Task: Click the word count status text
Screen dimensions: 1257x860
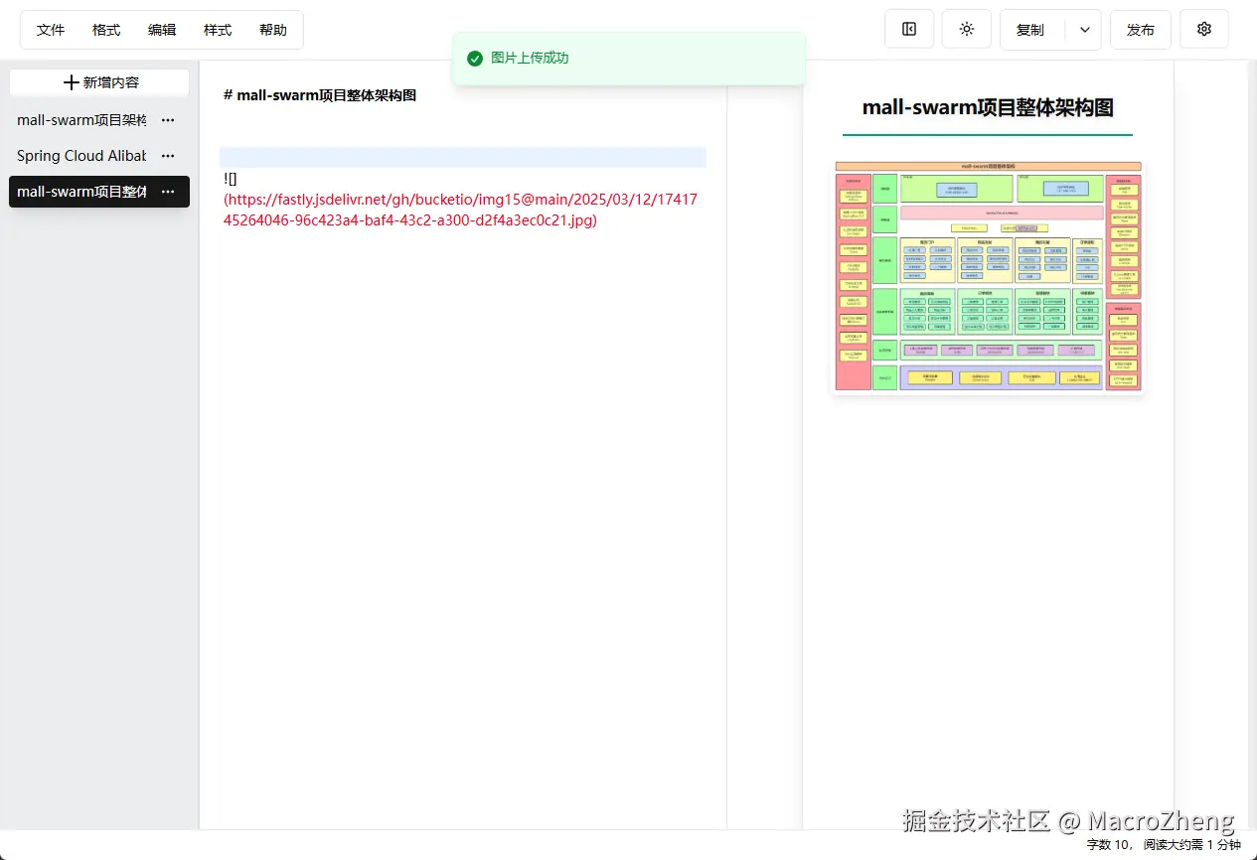Action: 1164,845
